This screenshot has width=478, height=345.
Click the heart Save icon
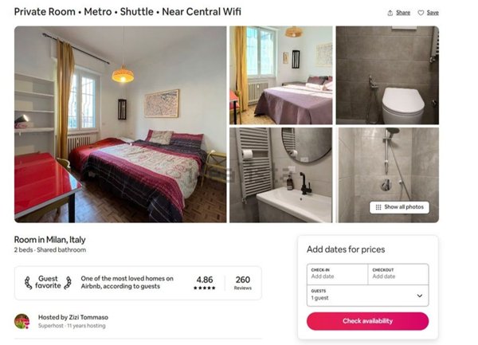coord(421,13)
